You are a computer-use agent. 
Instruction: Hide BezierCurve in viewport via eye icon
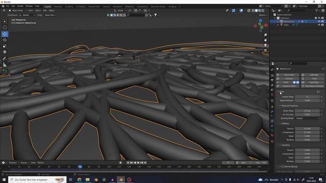pyautogui.click(x=319, y=21)
